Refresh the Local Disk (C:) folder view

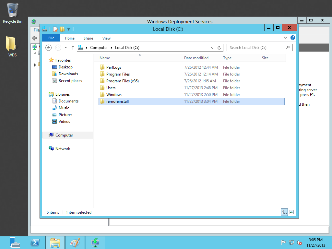click(219, 48)
